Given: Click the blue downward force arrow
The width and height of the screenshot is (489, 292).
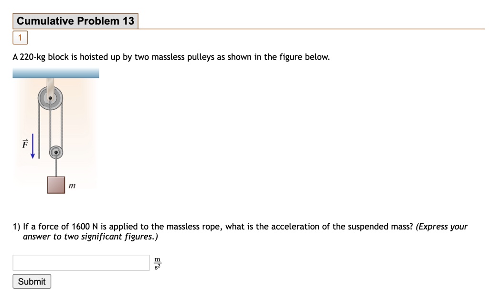Looking at the screenshot, I should 33,147.
